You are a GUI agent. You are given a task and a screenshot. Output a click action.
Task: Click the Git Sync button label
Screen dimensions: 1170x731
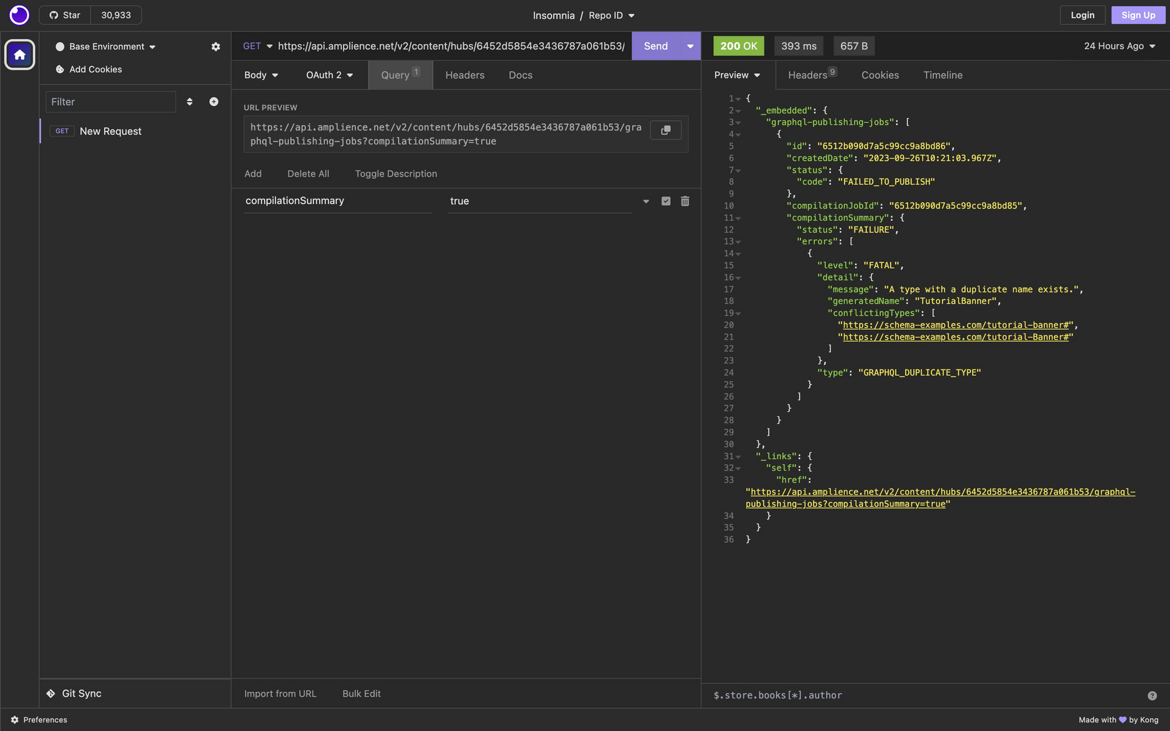[82, 693]
